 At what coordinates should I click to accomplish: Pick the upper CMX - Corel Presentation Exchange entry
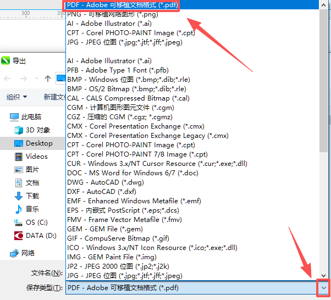(192, 126)
